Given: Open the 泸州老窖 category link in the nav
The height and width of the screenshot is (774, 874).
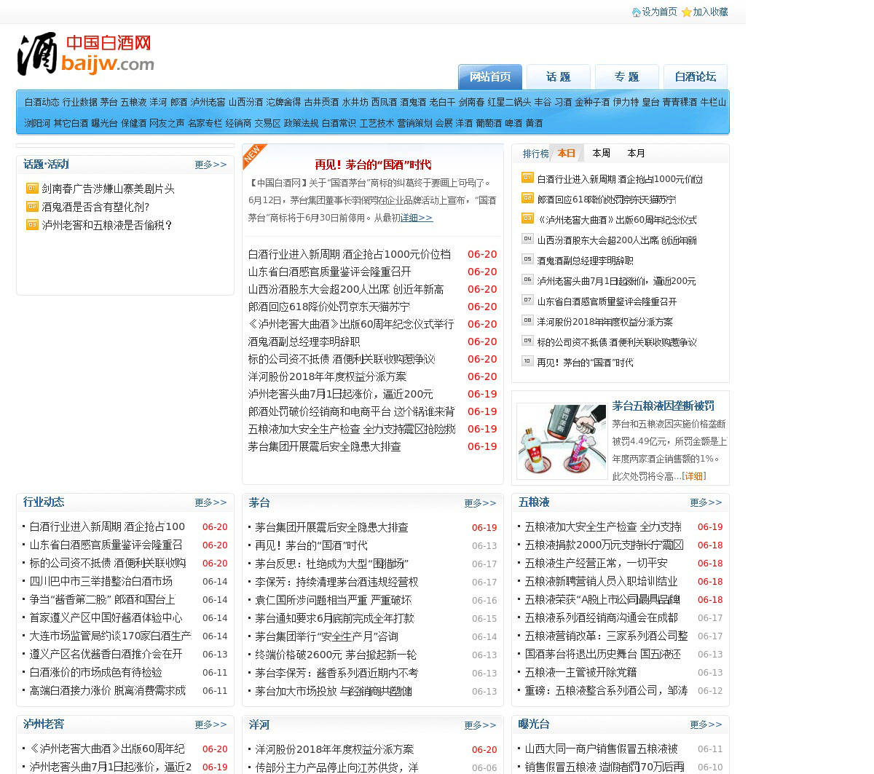Looking at the screenshot, I should (x=208, y=103).
